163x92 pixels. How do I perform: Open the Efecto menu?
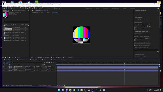[23, 6]
